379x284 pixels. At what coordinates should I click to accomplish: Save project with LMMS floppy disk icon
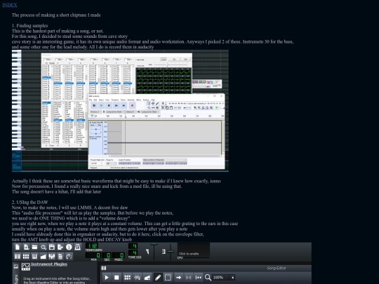click(52, 247)
